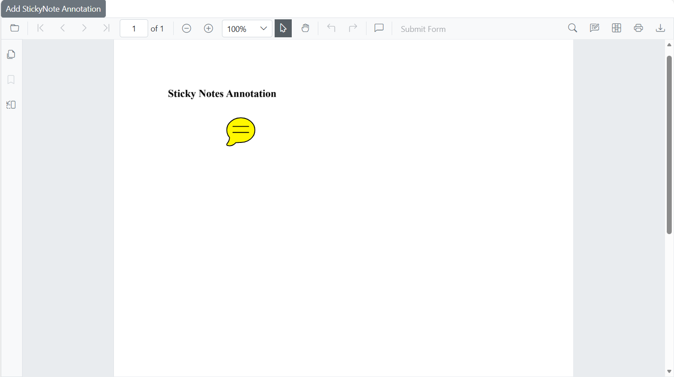The width and height of the screenshot is (674, 377).
Task: Zoom in with the plus icon
Action: 208,29
